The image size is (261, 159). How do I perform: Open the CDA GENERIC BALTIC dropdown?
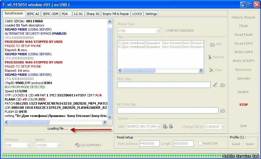[x=159, y=126]
